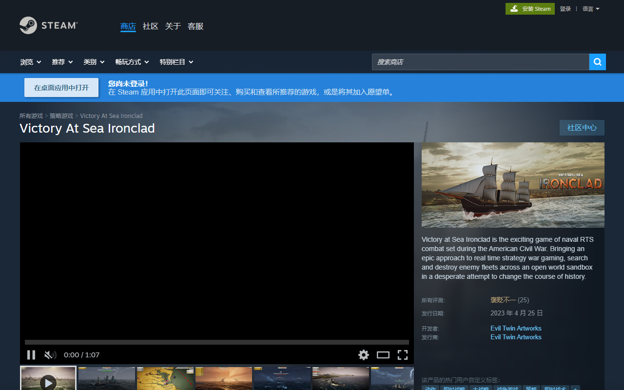
Task: Open the 社区 menu item
Action: (151, 26)
